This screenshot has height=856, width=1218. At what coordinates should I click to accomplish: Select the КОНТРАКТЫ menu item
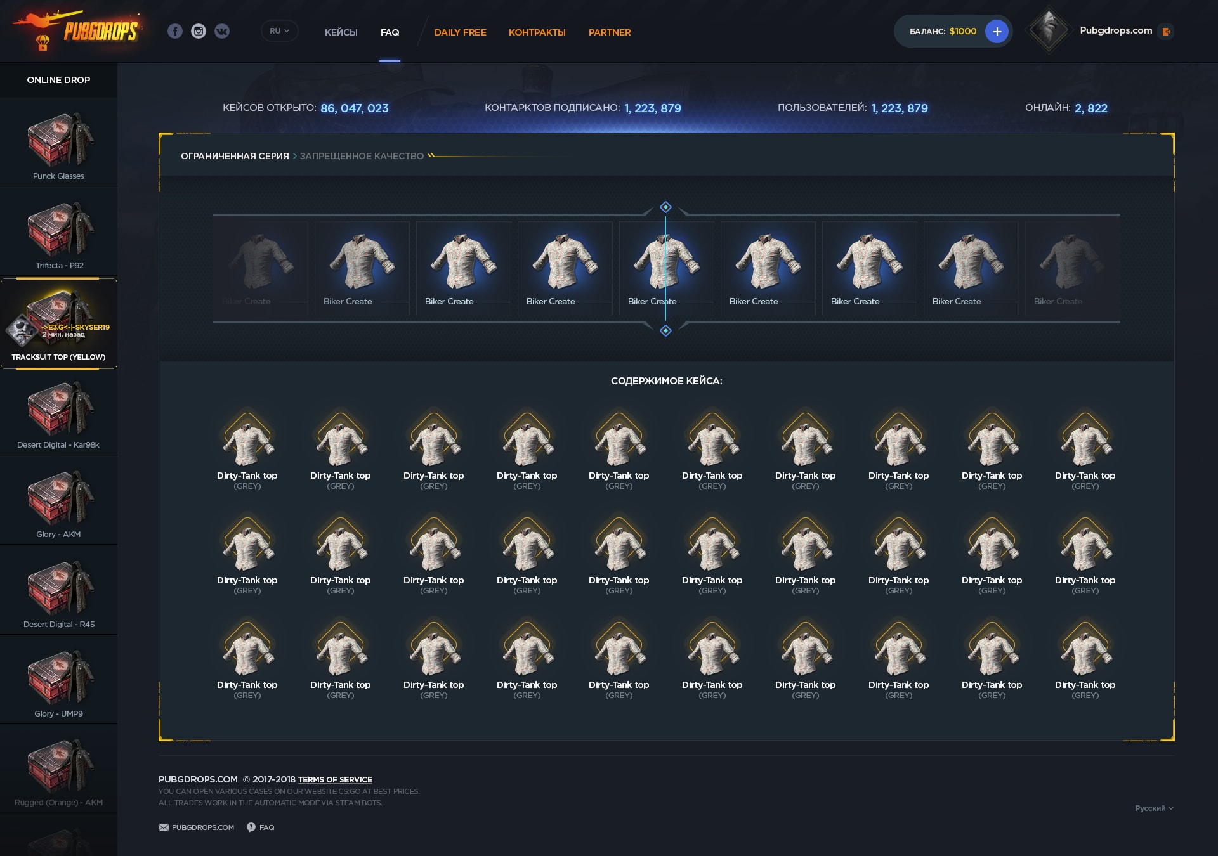[537, 32]
